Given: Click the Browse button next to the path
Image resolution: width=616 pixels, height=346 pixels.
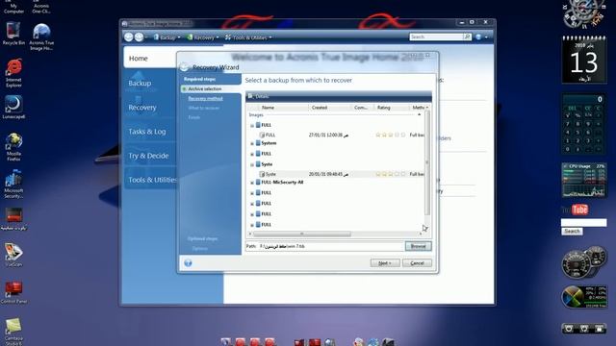Looking at the screenshot, I should 419,246.
